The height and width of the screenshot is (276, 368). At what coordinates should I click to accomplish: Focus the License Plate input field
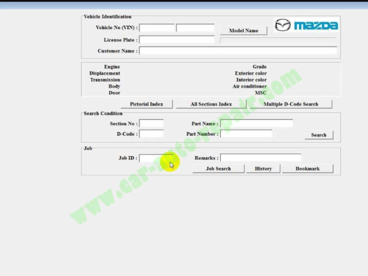click(x=176, y=40)
